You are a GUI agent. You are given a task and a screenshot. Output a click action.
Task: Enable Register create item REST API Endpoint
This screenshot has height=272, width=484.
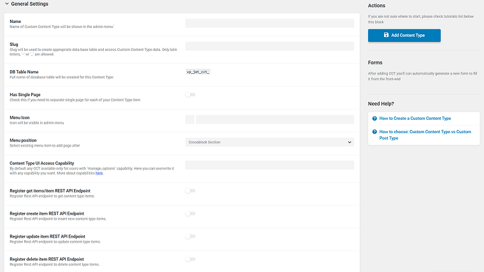[x=190, y=213]
